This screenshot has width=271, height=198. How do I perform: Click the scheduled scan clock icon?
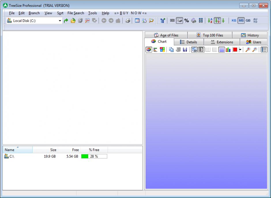[144, 21]
